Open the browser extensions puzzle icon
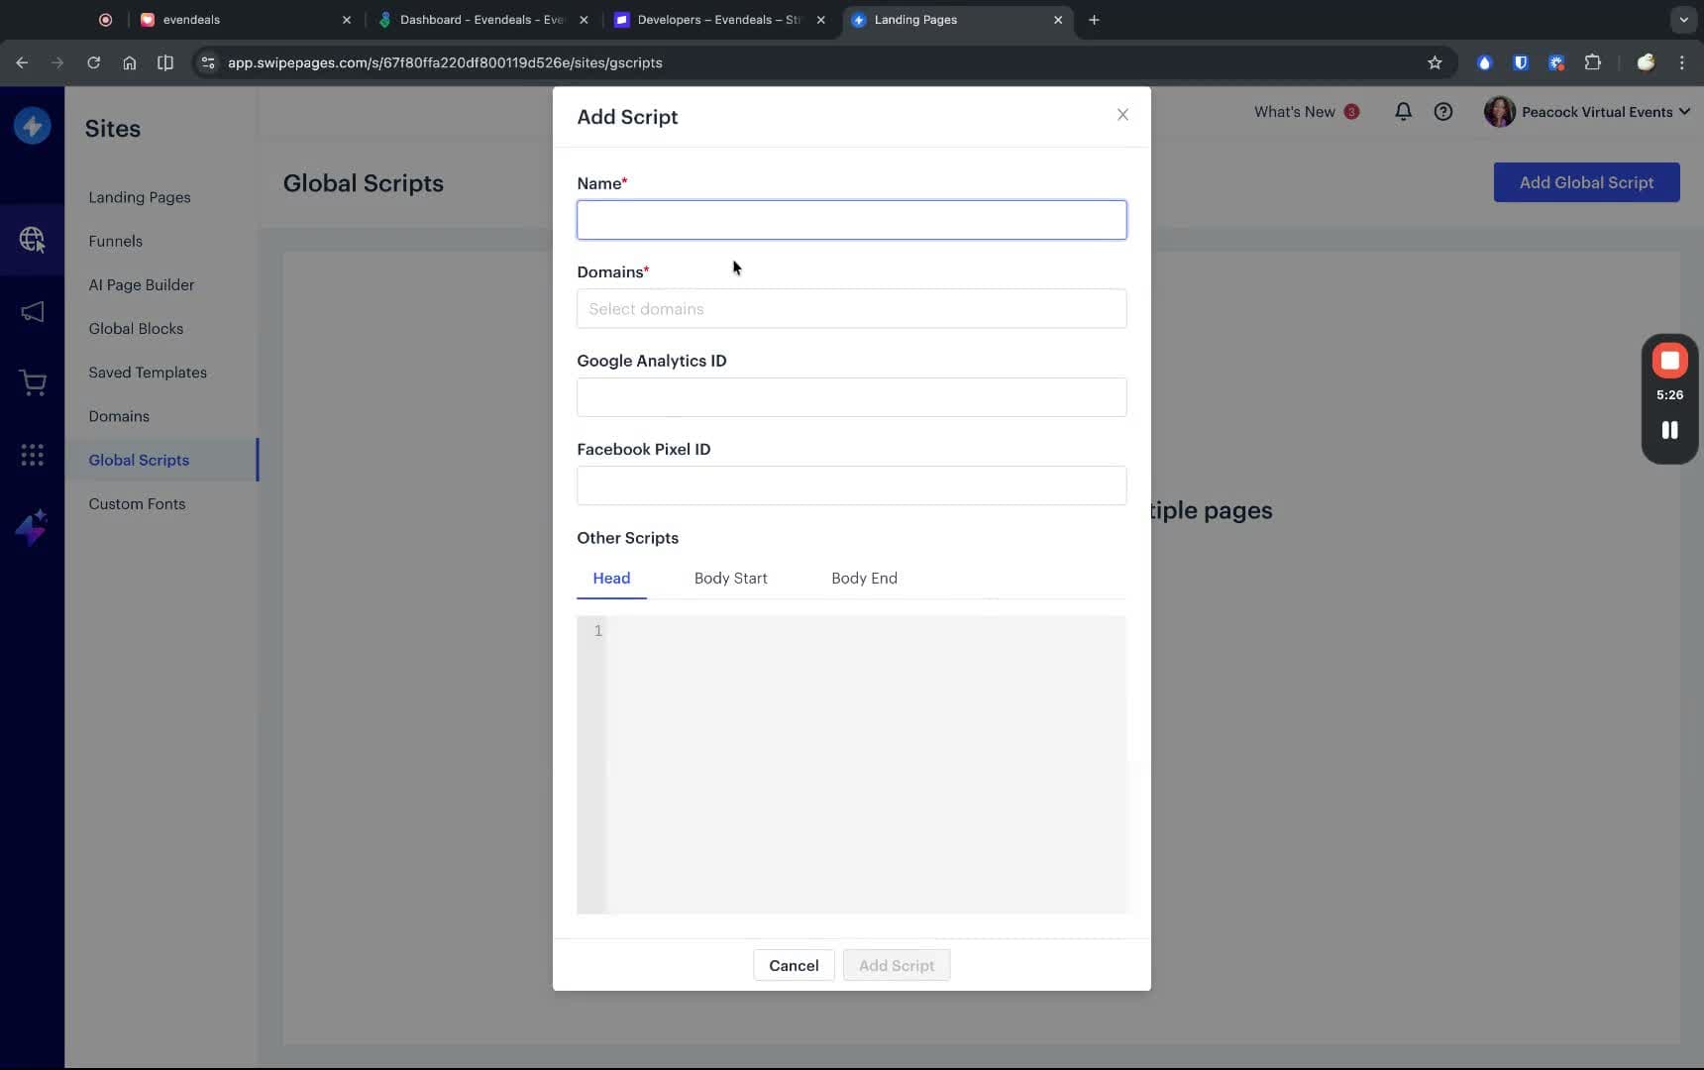The height and width of the screenshot is (1070, 1704). coord(1592,62)
